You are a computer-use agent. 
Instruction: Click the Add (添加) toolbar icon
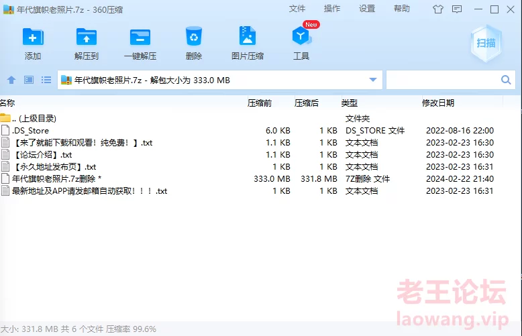click(32, 38)
